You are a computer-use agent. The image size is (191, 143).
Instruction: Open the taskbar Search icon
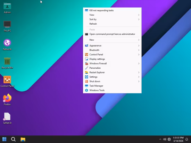[x=13, y=139]
